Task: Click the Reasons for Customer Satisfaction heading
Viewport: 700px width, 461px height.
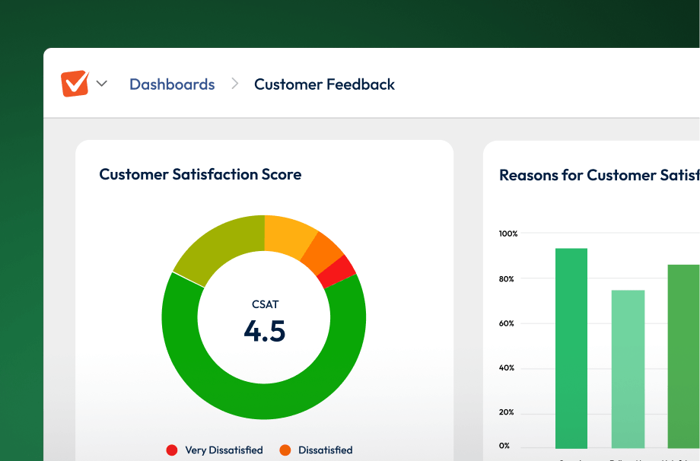Action: tap(599, 175)
